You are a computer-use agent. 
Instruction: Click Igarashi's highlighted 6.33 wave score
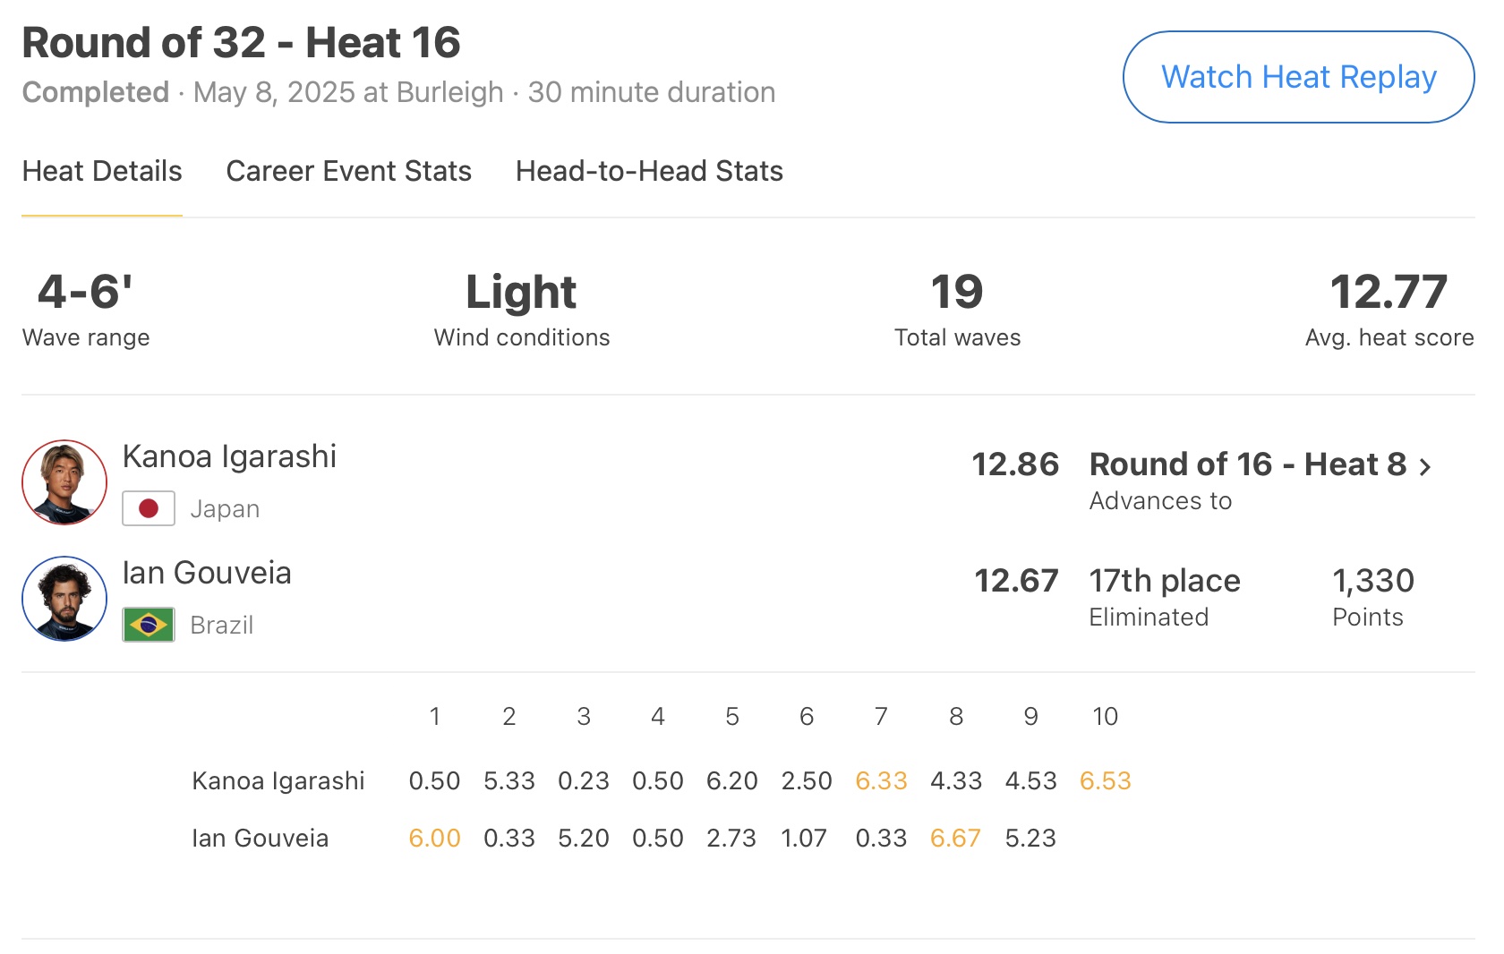pos(881,781)
